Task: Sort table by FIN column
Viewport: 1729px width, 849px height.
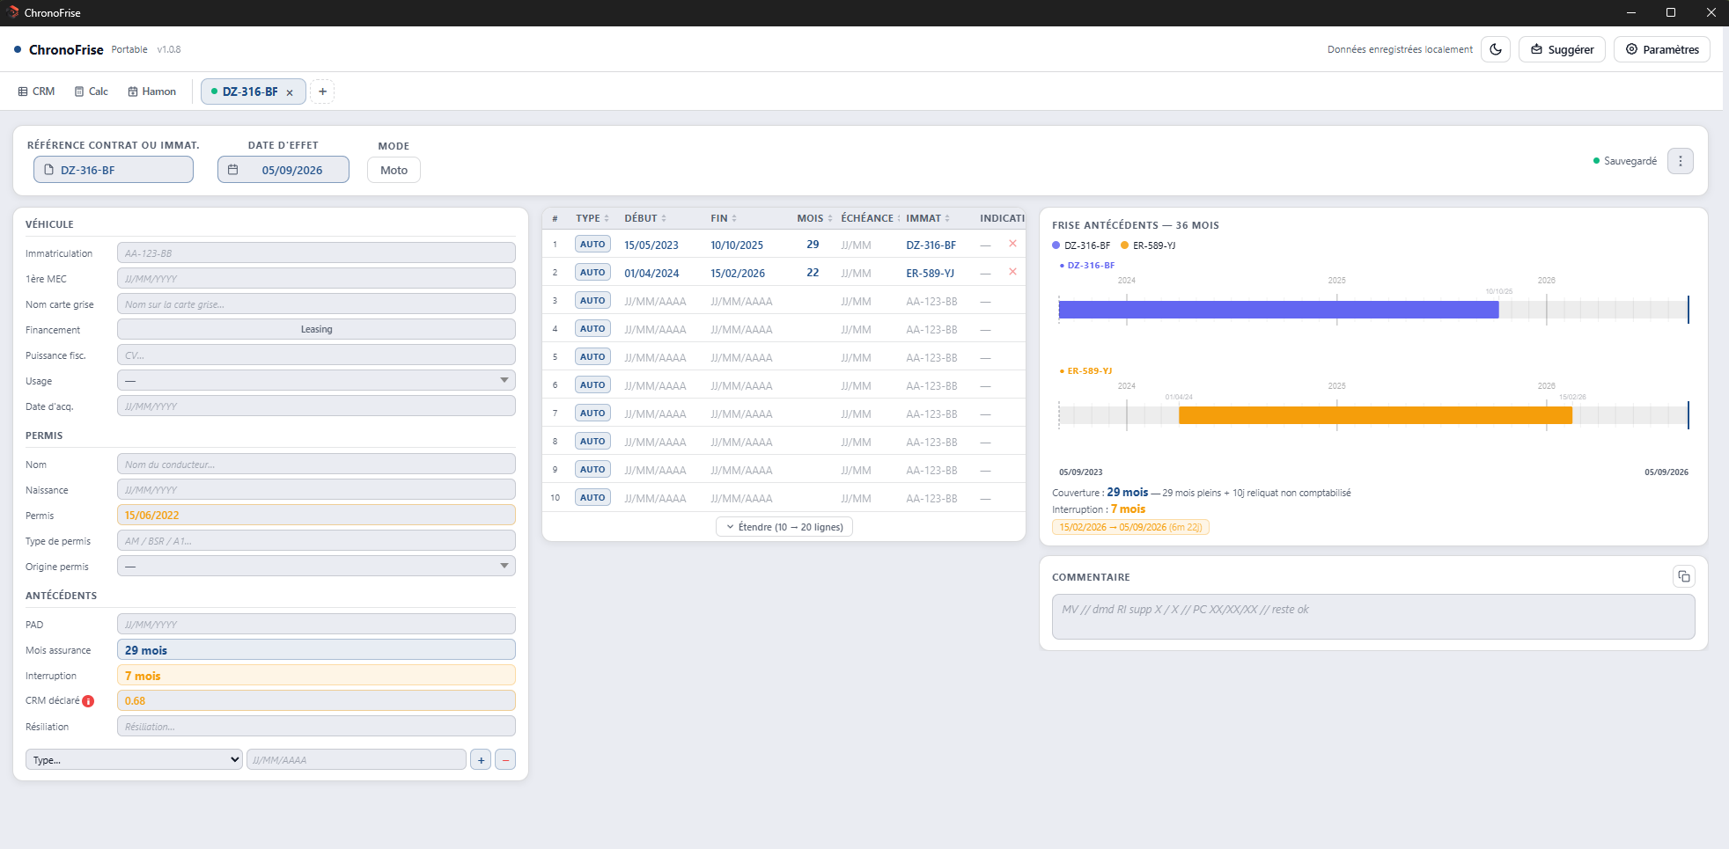Action: tap(734, 218)
